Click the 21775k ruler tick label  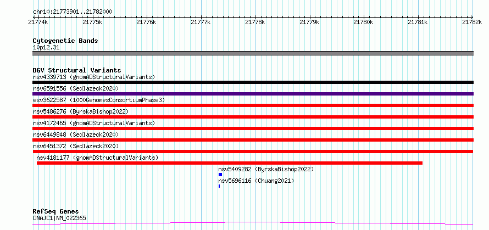click(x=92, y=22)
